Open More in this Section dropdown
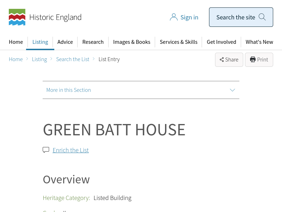This screenshot has width=282, height=212. coord(69,90)
